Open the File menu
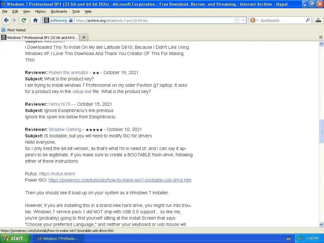Image resolution: width=324 pixels, height=243 pixels. pyautogui.click(x=5, y=11)
